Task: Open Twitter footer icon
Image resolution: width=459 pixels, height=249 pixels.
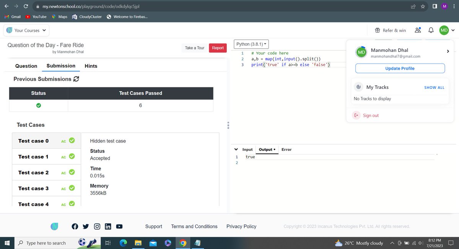Action: [x=86, y=226]
